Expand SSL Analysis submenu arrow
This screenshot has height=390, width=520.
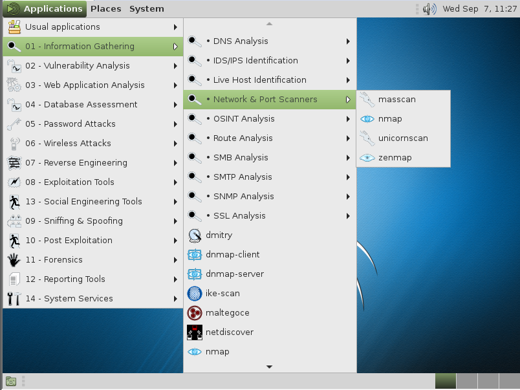[x=348, y=216]
